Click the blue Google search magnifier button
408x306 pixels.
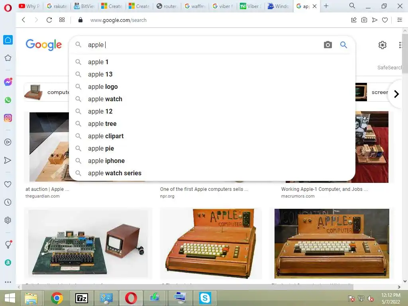(343, 45)
